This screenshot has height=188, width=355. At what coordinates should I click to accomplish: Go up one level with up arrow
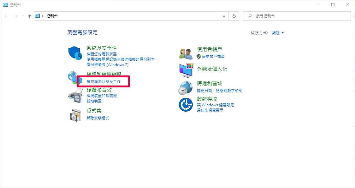pyautogui.click(x=29, y=16)
